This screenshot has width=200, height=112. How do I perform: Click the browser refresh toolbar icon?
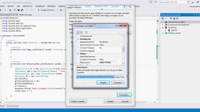tap(61, 10)
